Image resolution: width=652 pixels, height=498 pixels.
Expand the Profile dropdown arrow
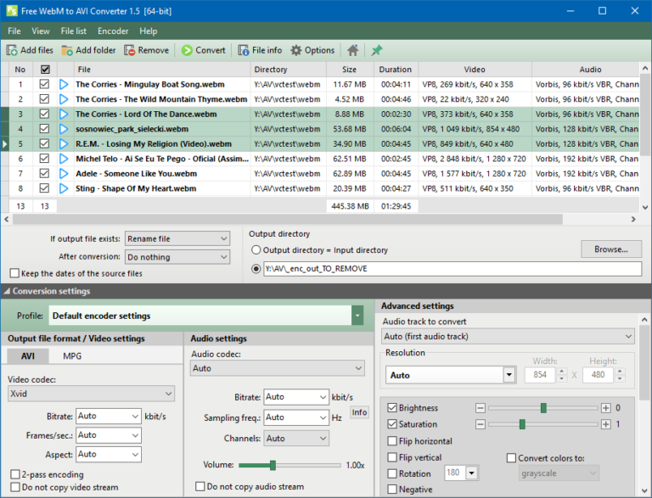pyautogui.click(x=357, y=316)
